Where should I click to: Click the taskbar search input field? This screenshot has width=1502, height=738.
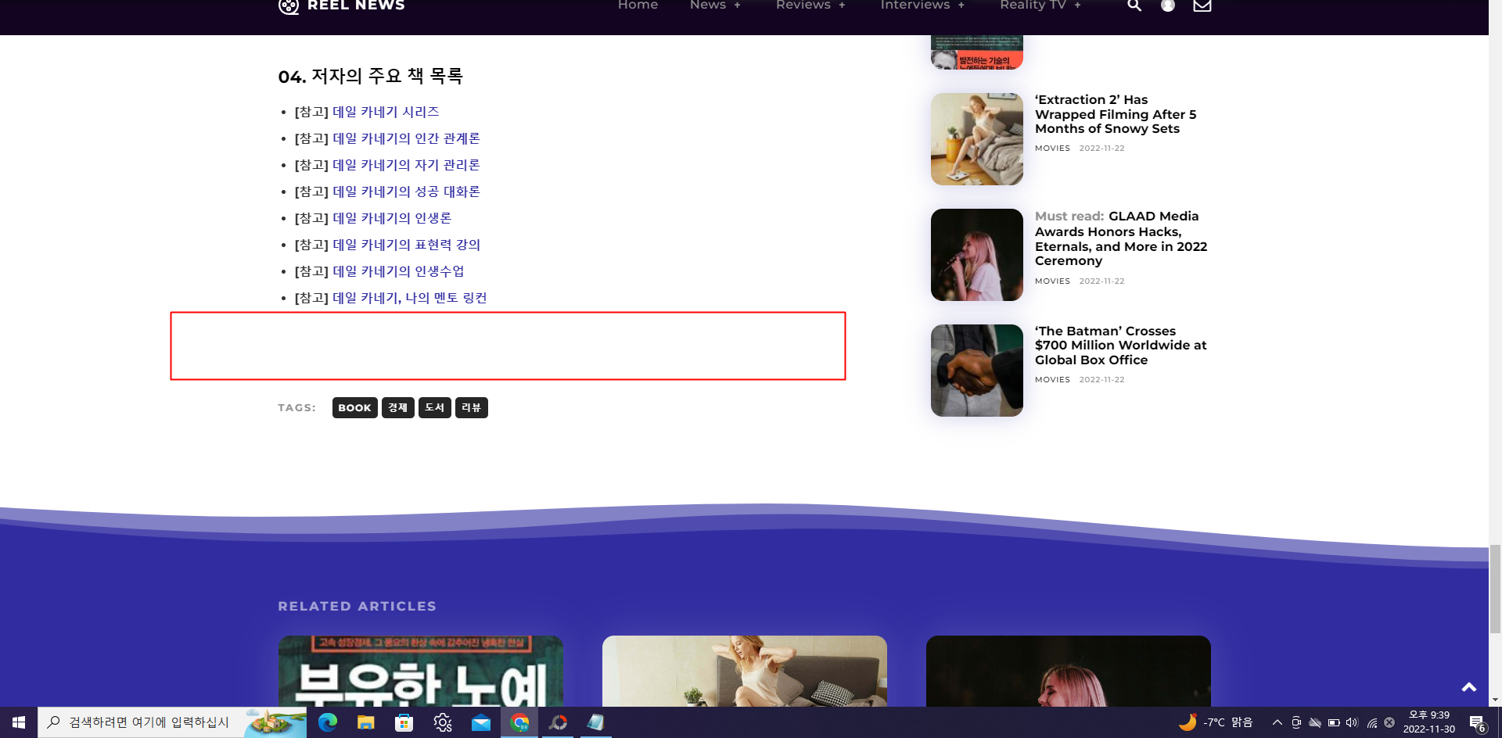(172, 722)
